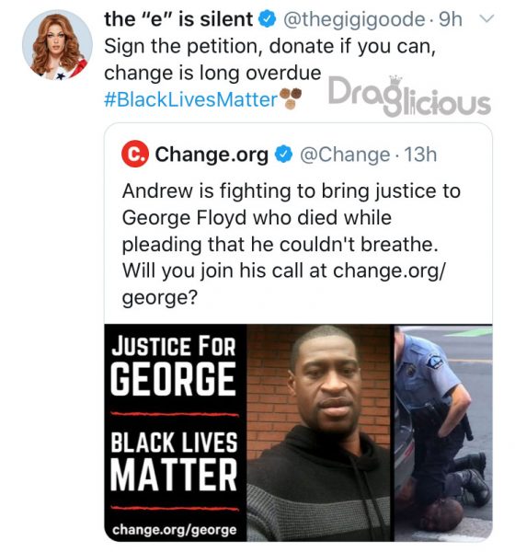Click the change.org/george text in the banner
The width and height of the screenshot is (515, 552).
(x=174, y=529)
